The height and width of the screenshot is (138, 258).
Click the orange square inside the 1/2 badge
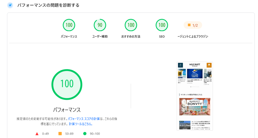(x=189, y=25)
